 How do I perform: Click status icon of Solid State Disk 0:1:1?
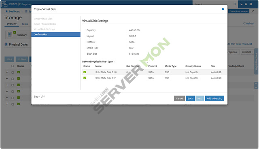85,78
